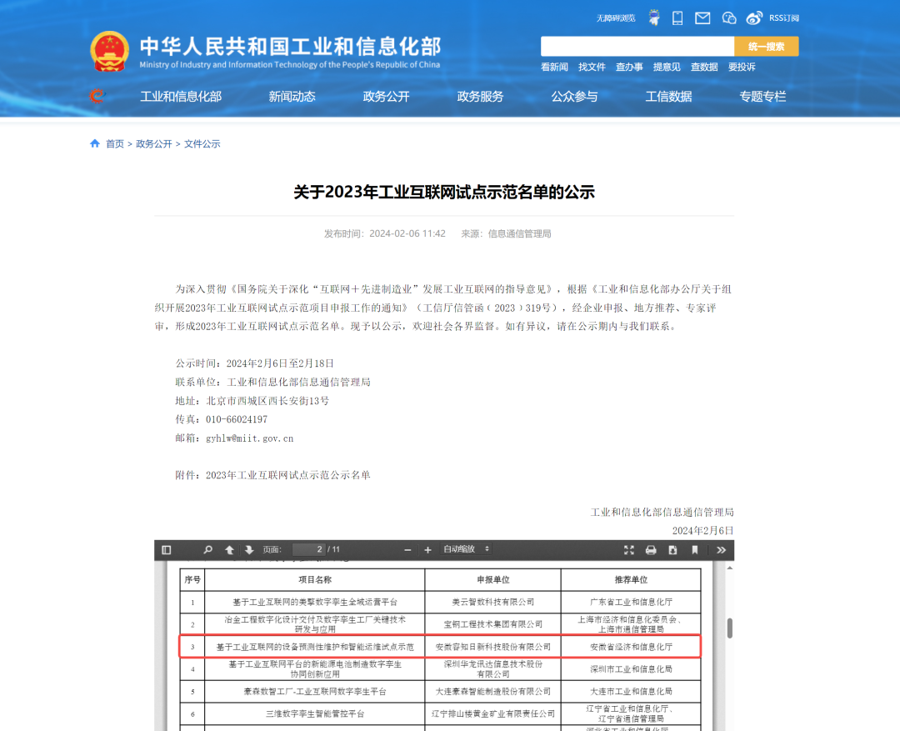
Task: Open the 政务公开 menu in the navigation bar
Action: tap(386, 96)
